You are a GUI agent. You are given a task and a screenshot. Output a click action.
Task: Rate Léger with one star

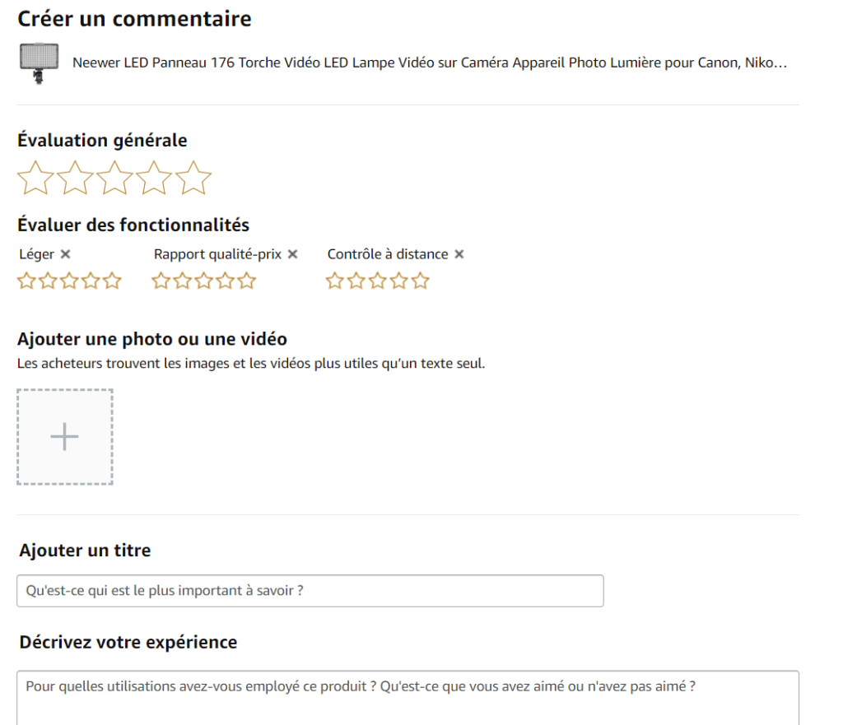(x=26, y=281)
